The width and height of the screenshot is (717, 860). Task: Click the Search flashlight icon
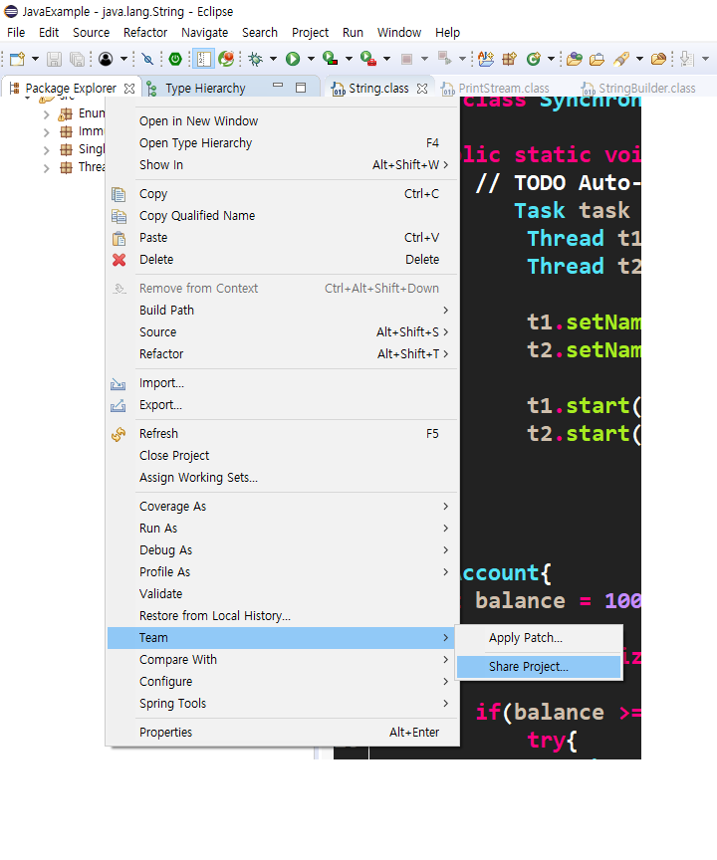[x=621, y=59]
